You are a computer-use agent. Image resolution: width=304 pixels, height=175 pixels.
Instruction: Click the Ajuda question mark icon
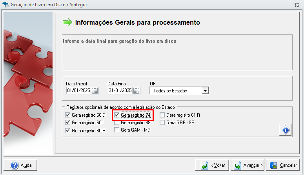click(15, 165)
